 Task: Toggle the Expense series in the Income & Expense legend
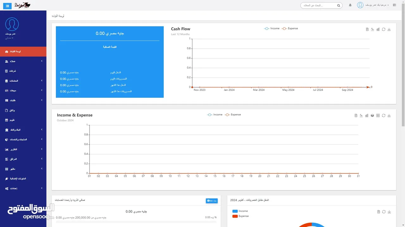click(x=233, y=115)
